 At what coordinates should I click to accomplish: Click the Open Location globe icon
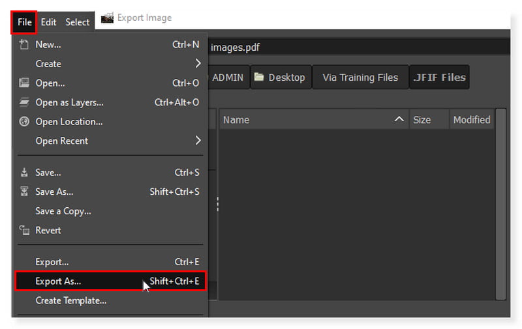[x=24, y=121]
